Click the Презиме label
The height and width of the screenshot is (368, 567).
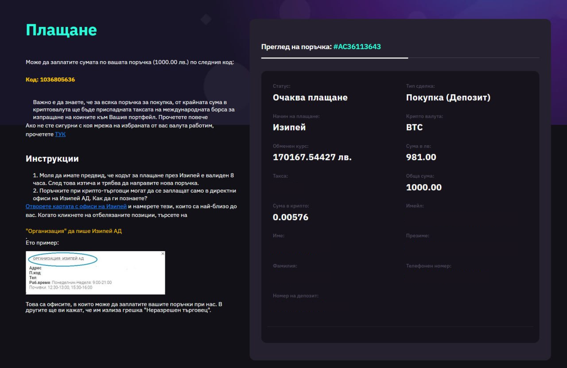click(x=418, y=236)
